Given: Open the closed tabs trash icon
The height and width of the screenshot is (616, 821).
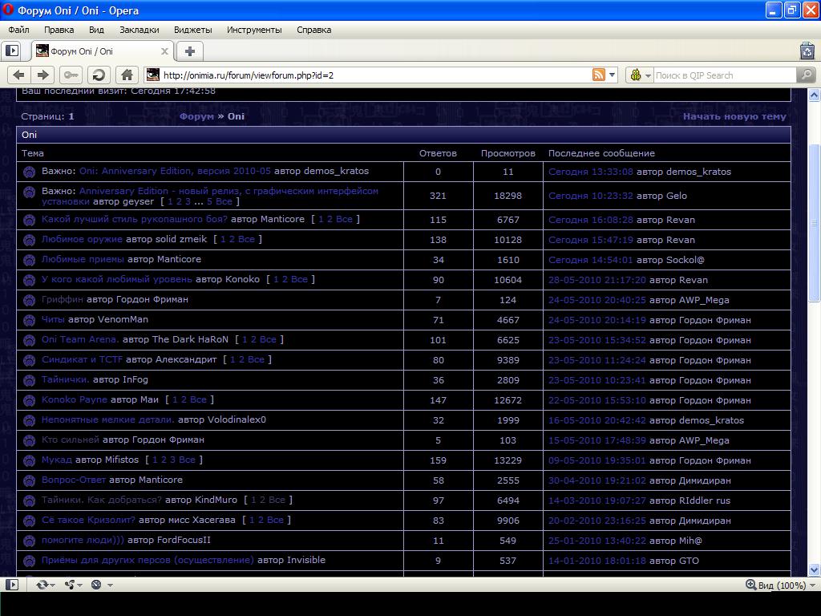Looking at the screenshot, I should point(807,51).
